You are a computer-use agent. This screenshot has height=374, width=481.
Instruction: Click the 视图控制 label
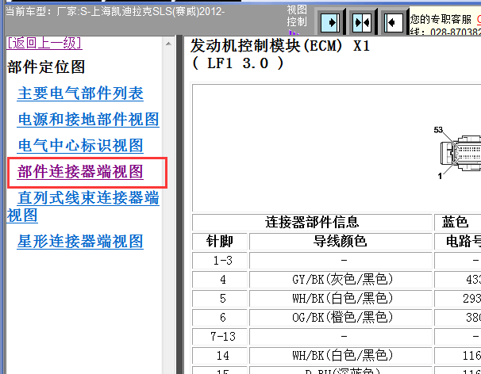pyautogui.click(x=297, y=16)
